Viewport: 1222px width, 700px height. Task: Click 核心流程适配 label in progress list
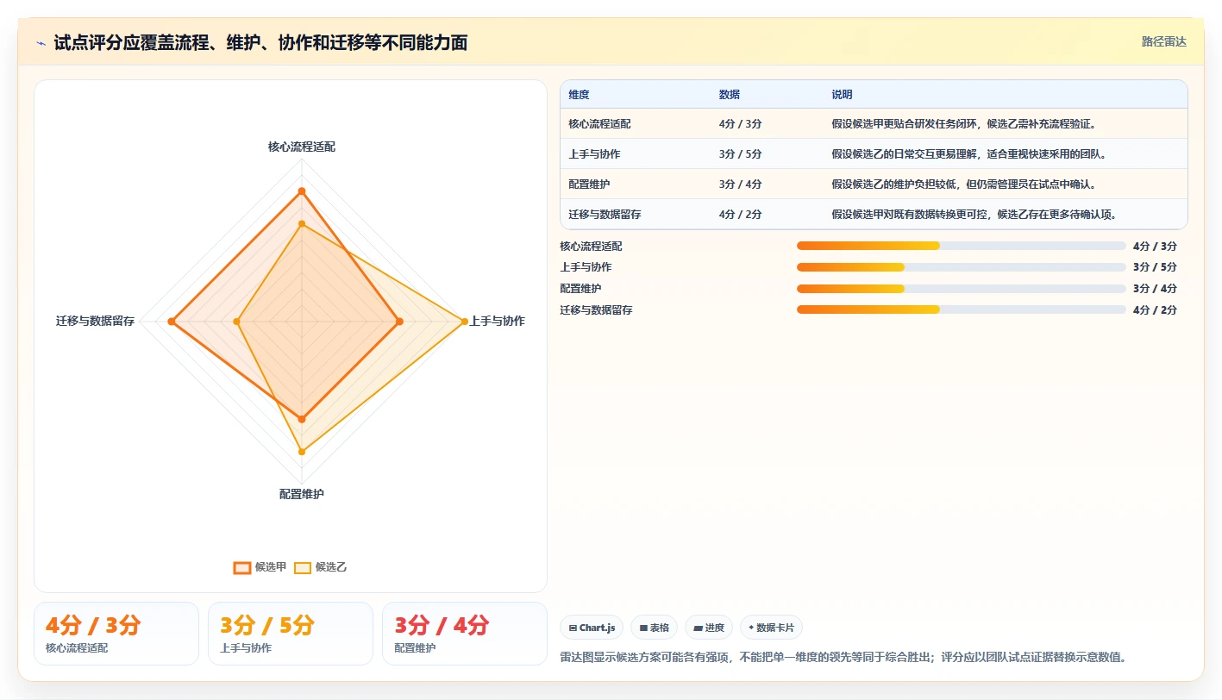tap(591, 246)
